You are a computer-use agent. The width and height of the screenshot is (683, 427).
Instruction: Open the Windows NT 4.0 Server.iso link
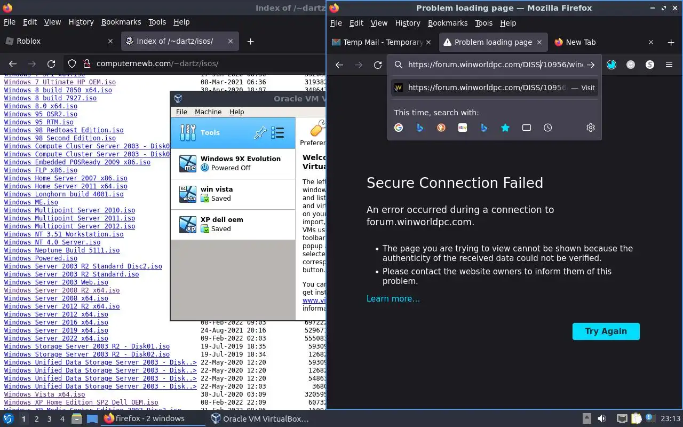pos(52,242)
